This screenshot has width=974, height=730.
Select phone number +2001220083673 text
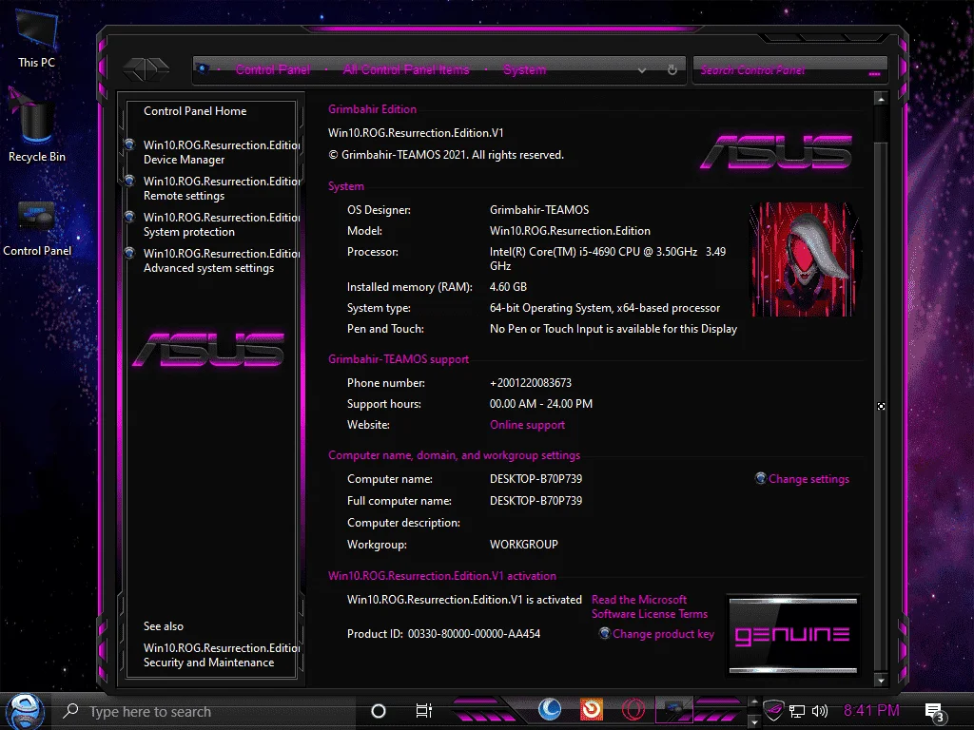[531, 383]
